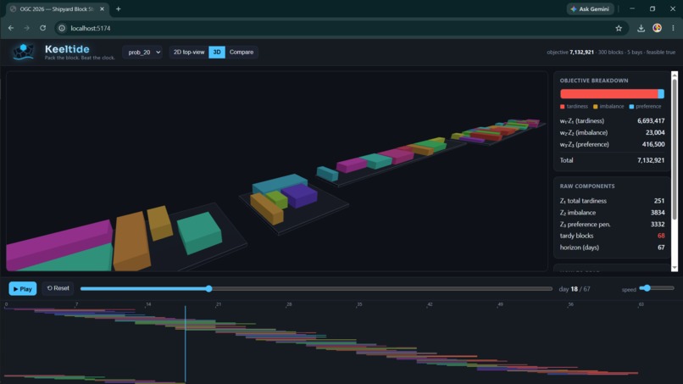Select the OGC 2026 Shipyard Block tab
683x384 pixels.
(x=57, y=8)
